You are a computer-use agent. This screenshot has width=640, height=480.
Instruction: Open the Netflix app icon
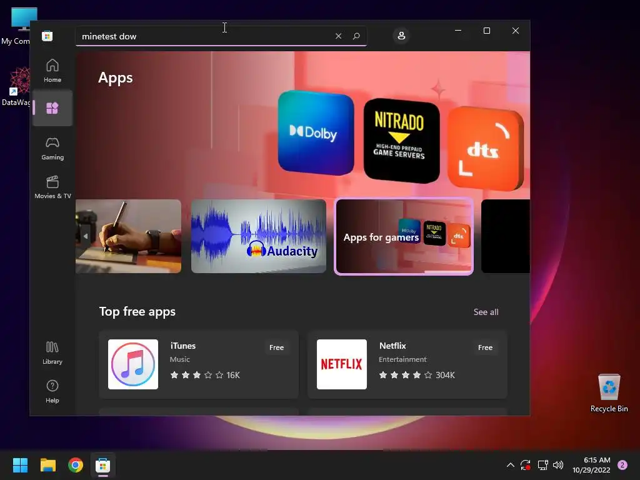[x=342, y=364]
